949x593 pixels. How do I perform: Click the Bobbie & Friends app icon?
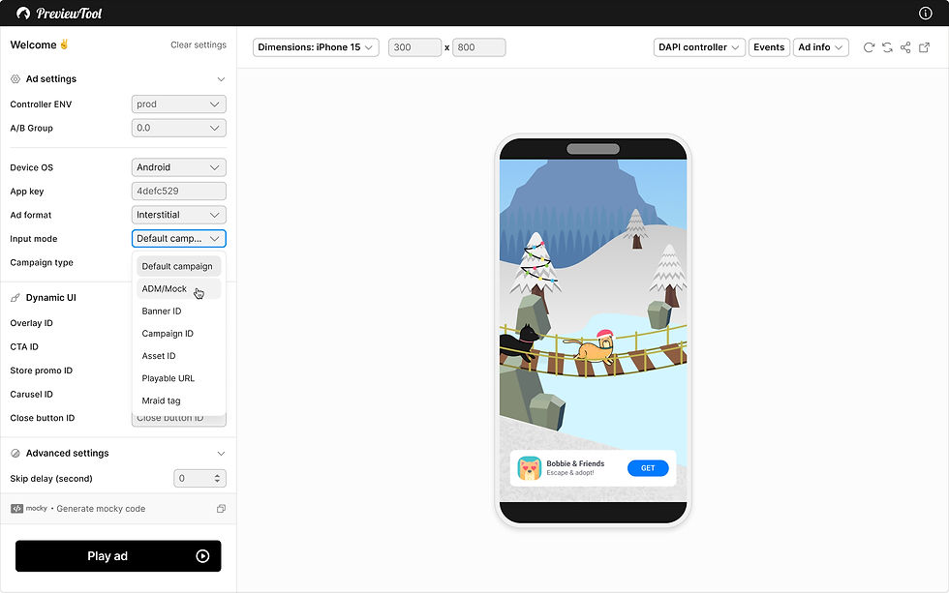pos(529,468)
